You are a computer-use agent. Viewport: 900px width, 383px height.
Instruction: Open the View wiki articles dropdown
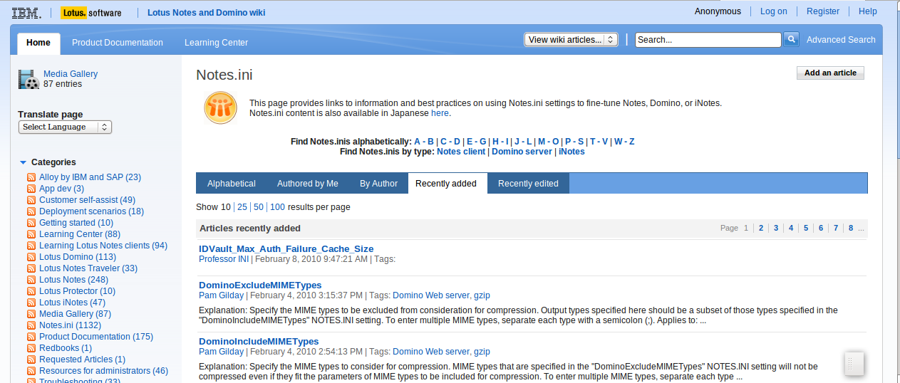point(571,40)
